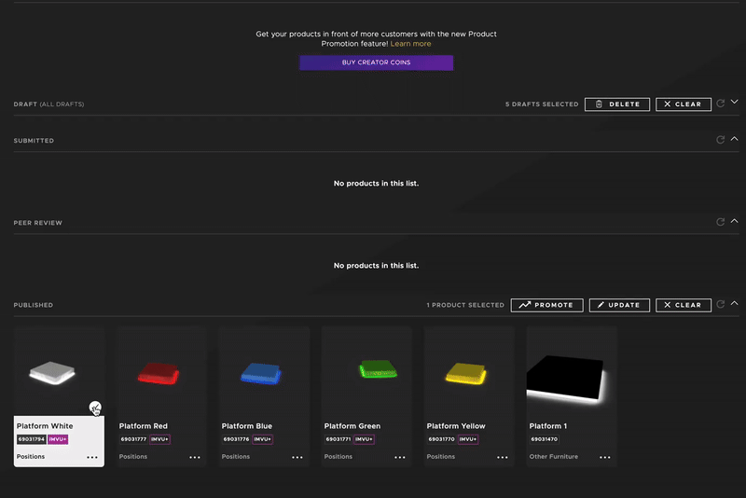Expand the Draft section chevron
The width and height of the screenshot is (746, 498).
pyautogui.click(x=735, y=102)
